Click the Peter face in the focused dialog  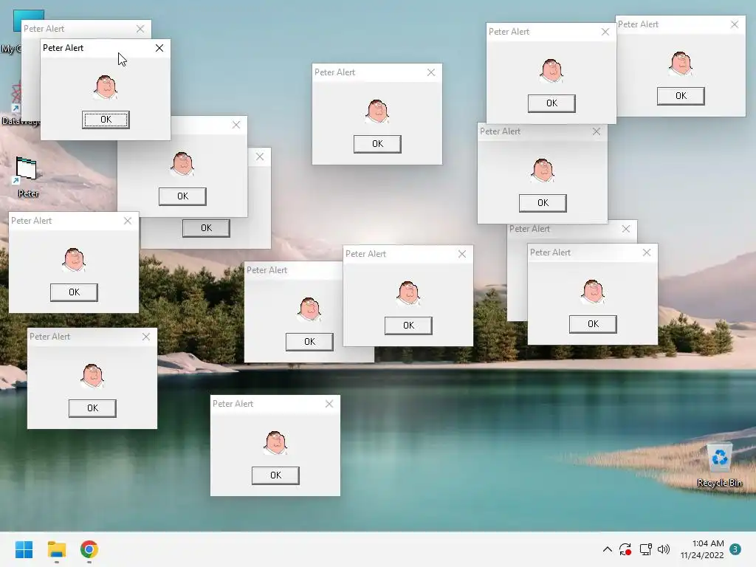pos(106,87)
